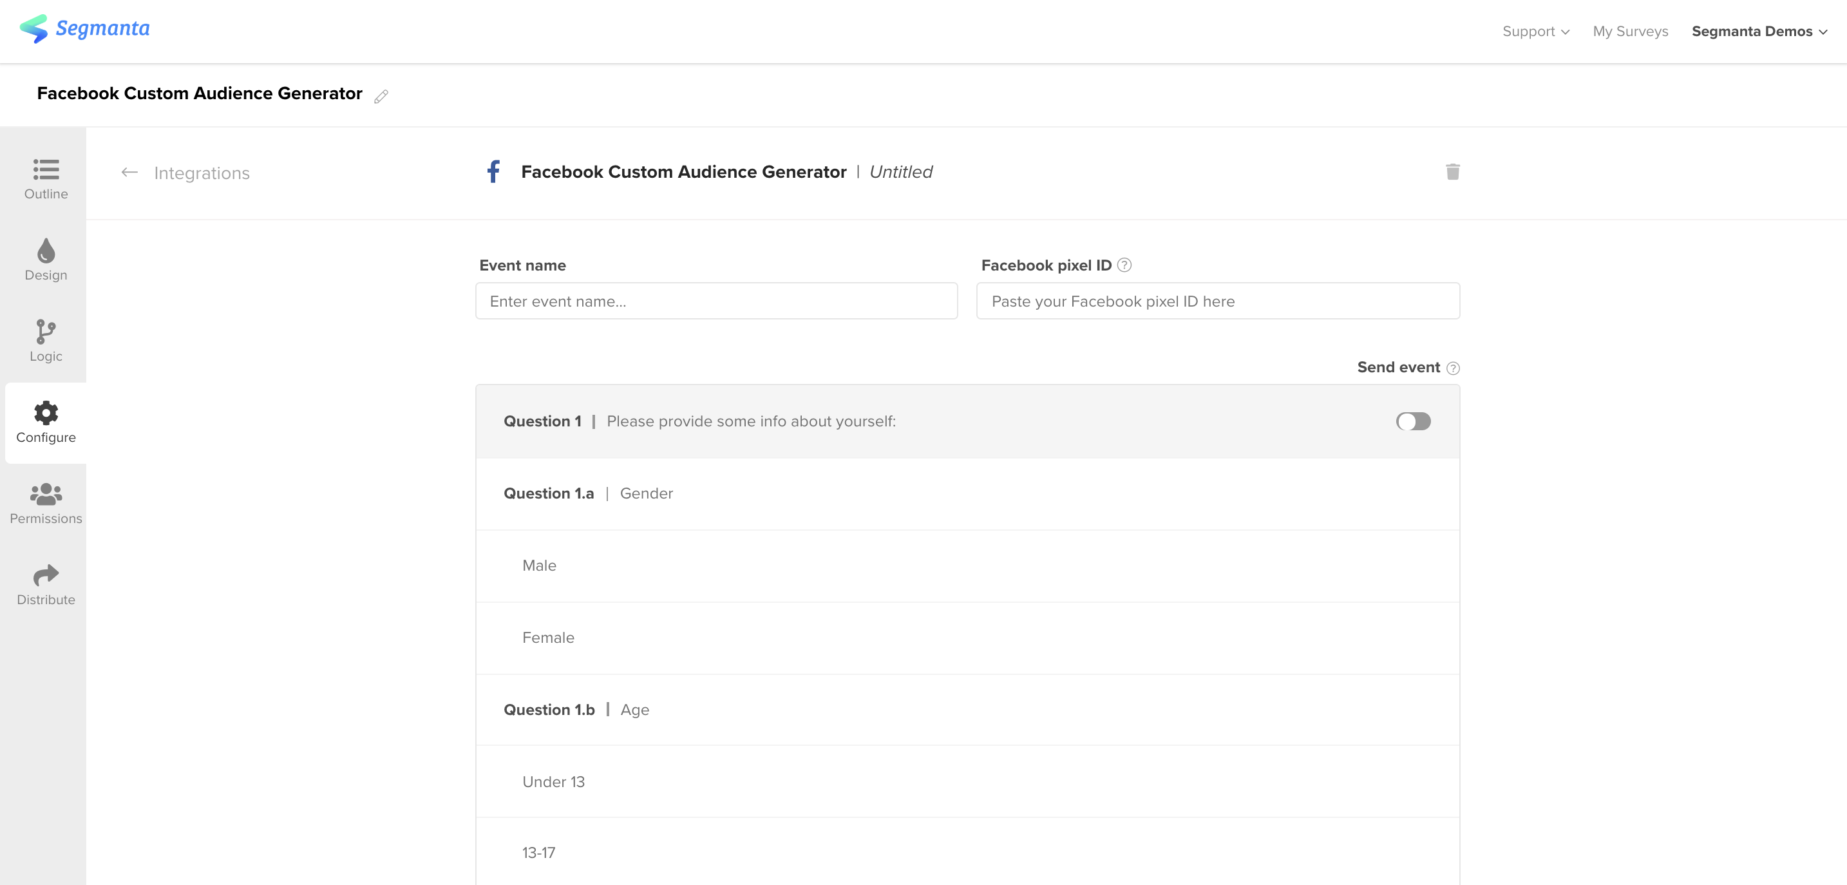
Task: Show help for Send event
Action: point(1453,368)
